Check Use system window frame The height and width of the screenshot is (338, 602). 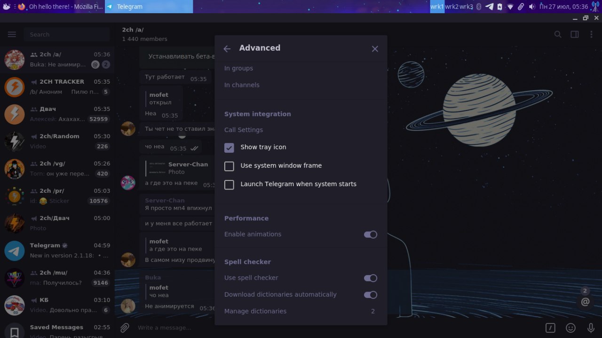pyautogui.click(x=229, y=166)
